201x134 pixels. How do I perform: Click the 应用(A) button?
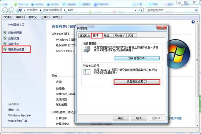[x=157, y=118]
